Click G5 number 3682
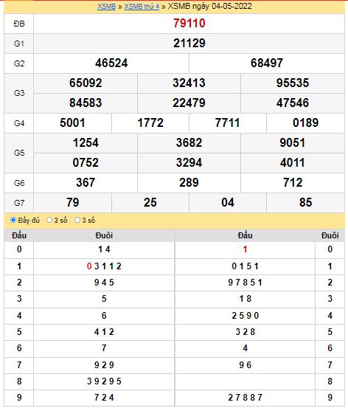 pyautogui.click(x=189, y=143)
